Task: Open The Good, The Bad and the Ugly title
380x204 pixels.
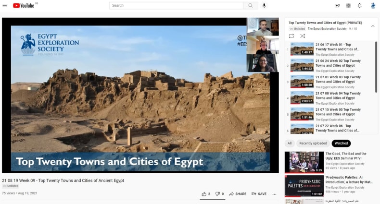Action: tap(346, 156)
